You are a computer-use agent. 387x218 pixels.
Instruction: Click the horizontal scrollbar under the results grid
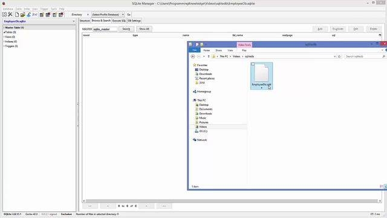tap(232, 200)
